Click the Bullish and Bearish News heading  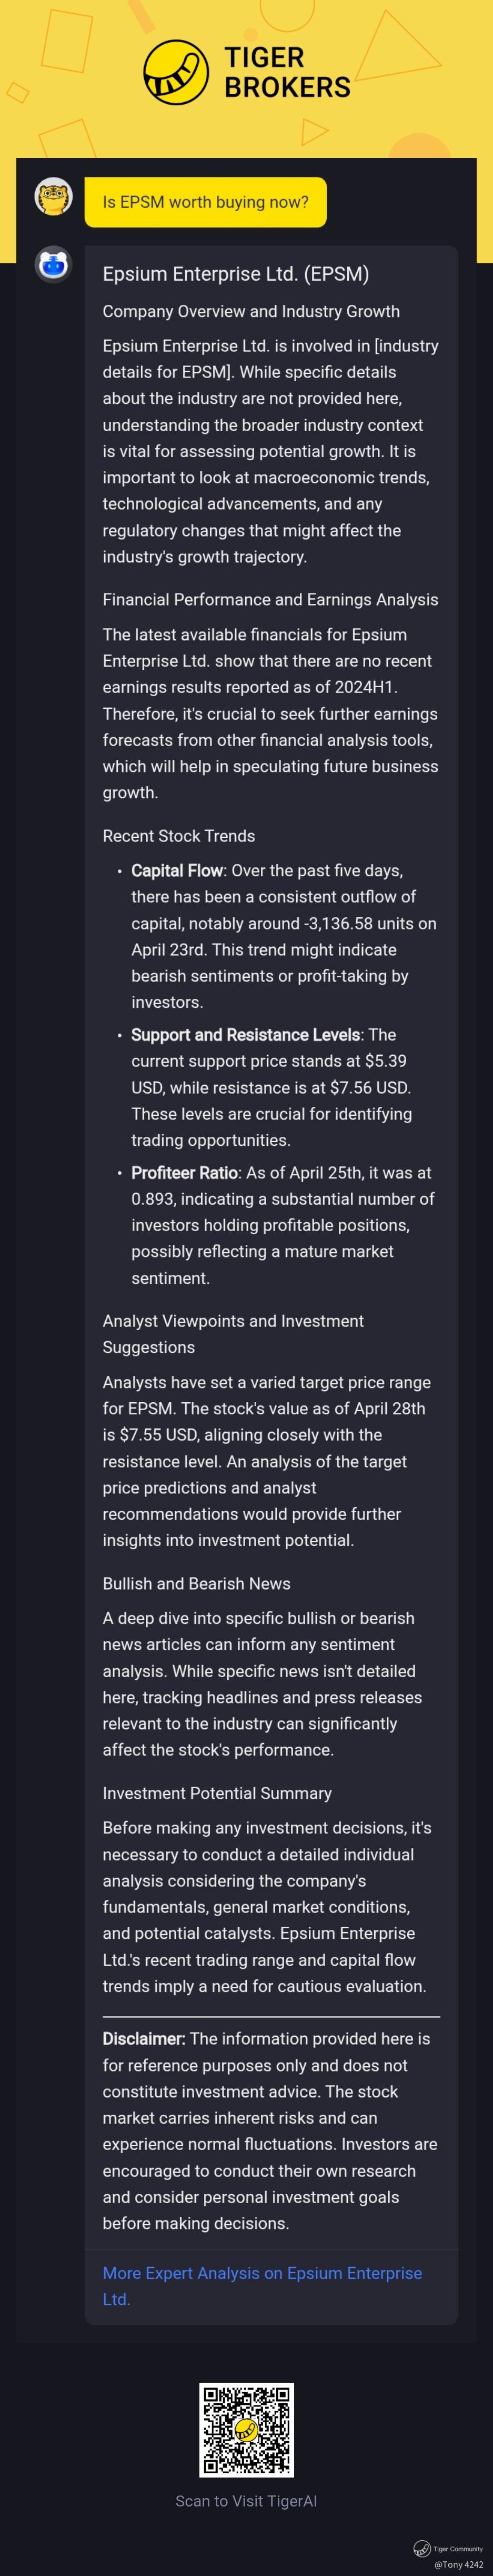click(x=196, y=1584)
